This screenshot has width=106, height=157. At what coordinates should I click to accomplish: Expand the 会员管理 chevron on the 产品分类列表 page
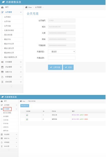[x=17, y=105]
